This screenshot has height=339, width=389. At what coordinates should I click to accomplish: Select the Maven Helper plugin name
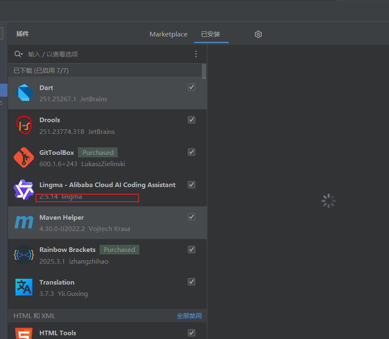(62, 218)
